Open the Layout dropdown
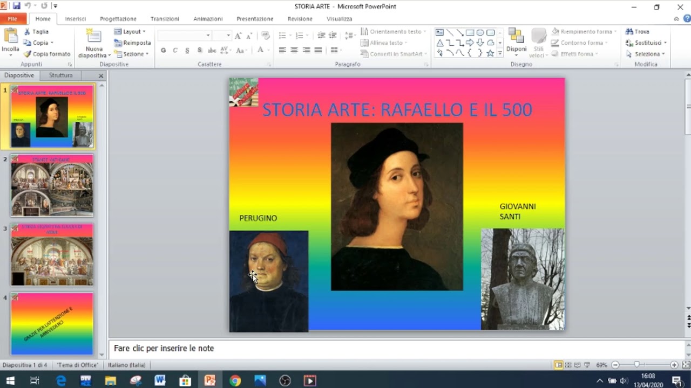The width and height of the screenshot is (691, 388). (130, 32)
